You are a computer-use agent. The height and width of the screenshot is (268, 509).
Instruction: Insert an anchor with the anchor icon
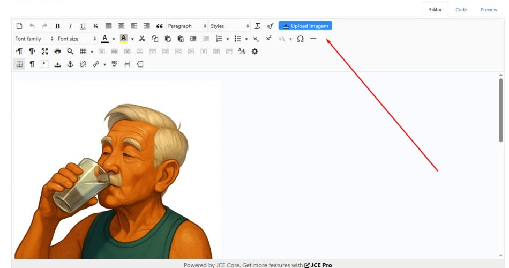point(70,64)
